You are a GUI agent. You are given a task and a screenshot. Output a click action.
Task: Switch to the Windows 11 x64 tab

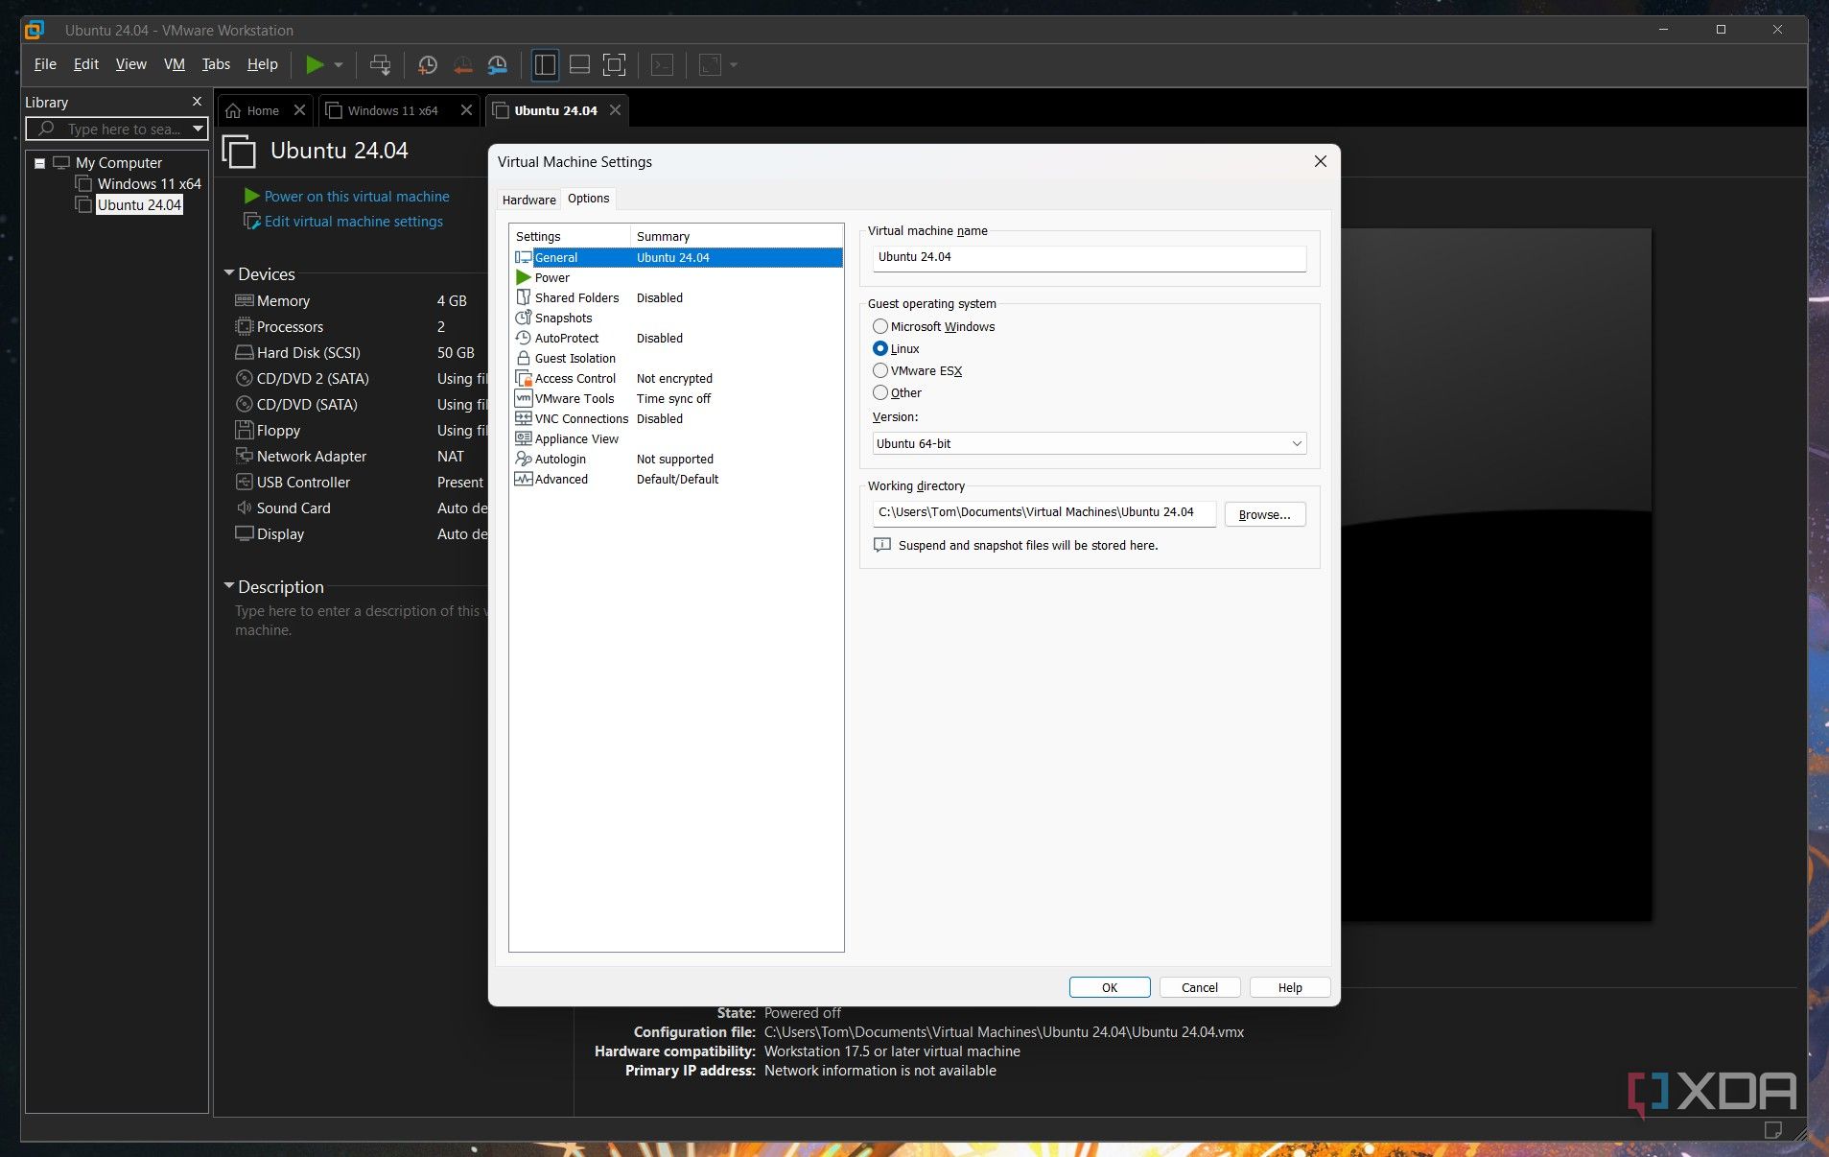pyautogui.click(x=392, y=110)
